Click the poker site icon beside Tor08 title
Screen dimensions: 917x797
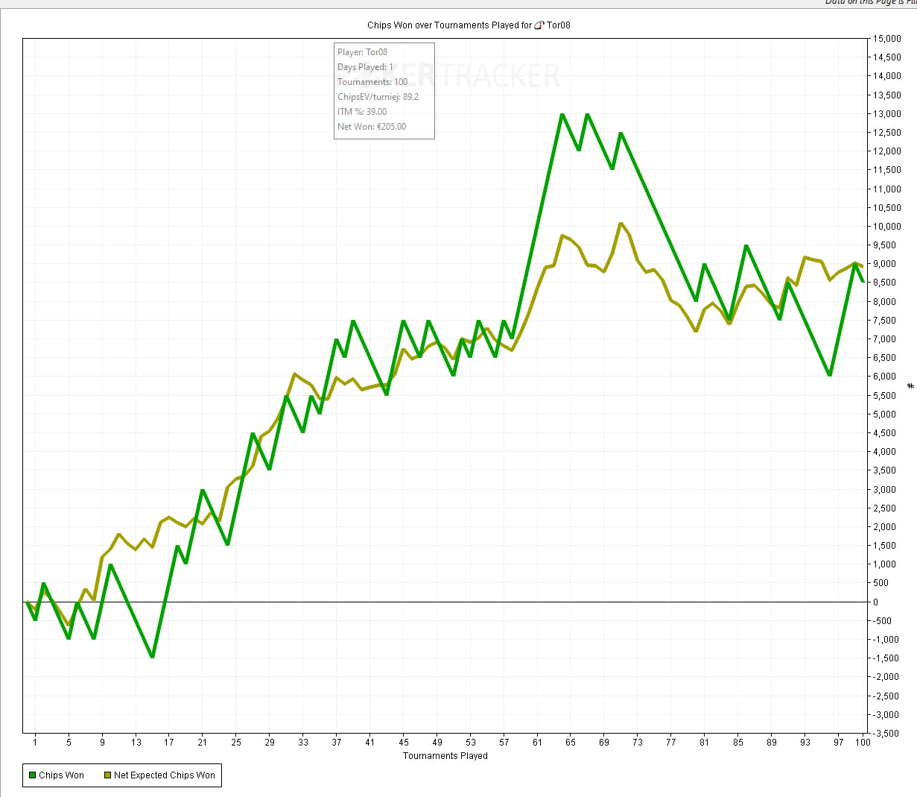[x=539, y=25]
